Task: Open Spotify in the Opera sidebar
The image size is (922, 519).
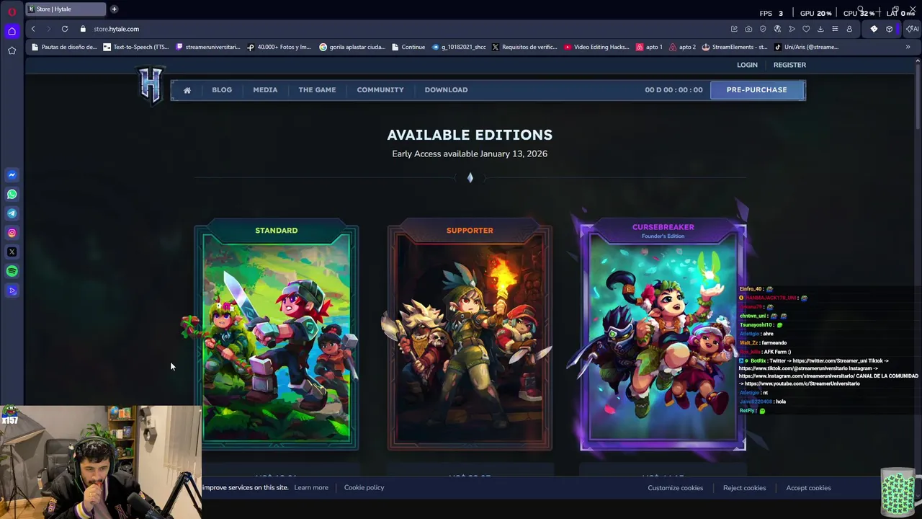Action: pos(12,271)
